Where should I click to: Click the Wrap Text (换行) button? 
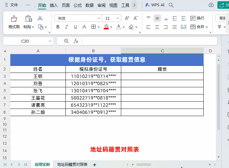tap(197, 18)
